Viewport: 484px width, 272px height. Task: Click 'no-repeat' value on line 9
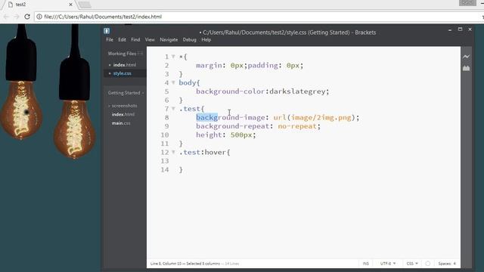(297, 126)
